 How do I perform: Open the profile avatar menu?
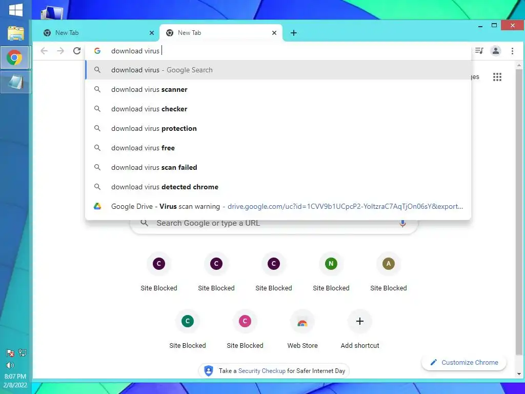[496, 51]
